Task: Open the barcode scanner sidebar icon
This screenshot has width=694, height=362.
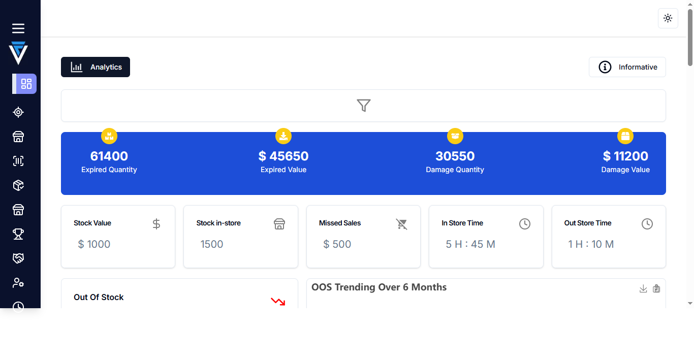Action: (x=18, y=161)
